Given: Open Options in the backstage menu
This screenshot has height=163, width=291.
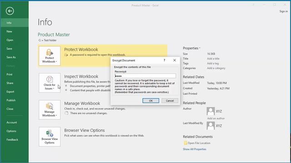Looking at the screenshot, I should point(15,131).
